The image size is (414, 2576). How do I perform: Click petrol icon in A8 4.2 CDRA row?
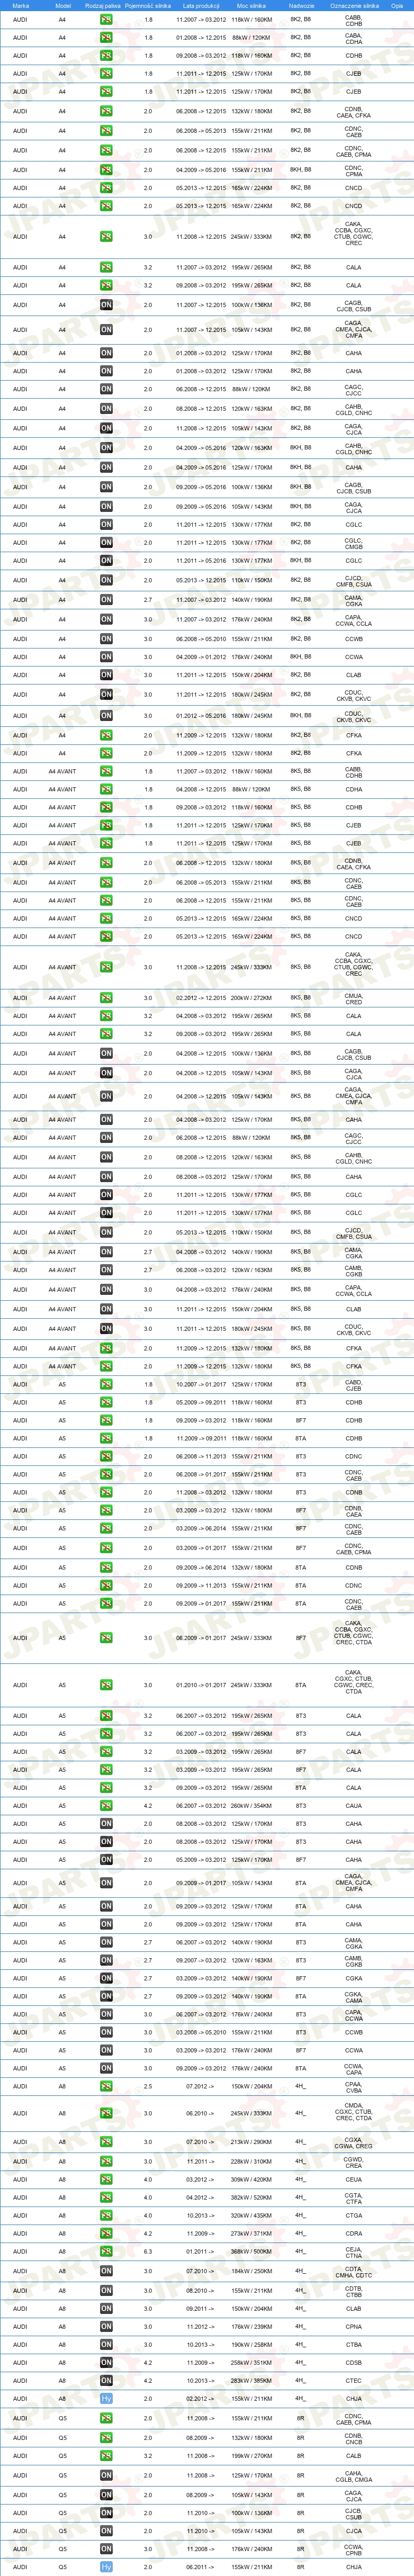106,2233
